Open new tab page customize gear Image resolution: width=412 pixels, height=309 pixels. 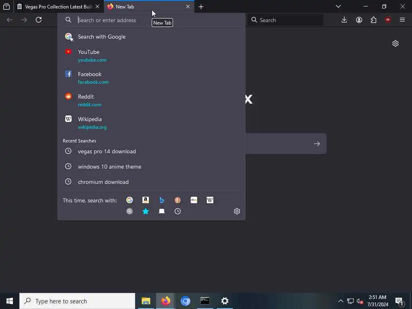tap(396, 43)
